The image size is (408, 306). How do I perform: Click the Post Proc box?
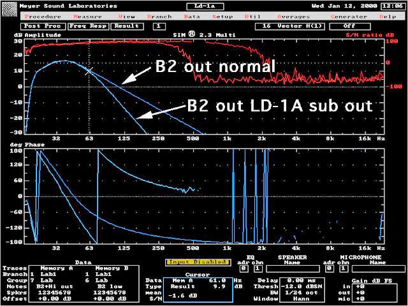pyautogui.click(x=42, y=26)
